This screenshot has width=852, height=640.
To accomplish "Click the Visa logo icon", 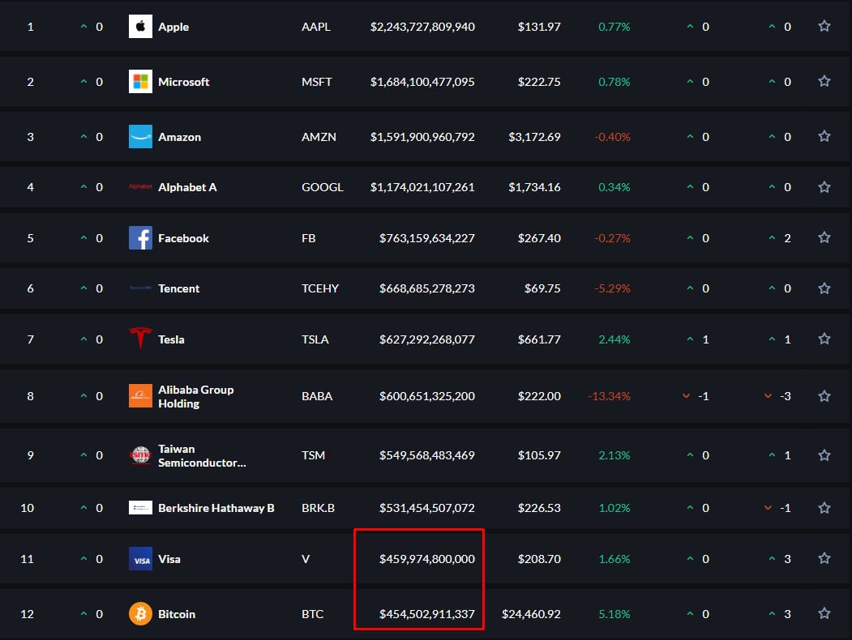I will point(140,558).
